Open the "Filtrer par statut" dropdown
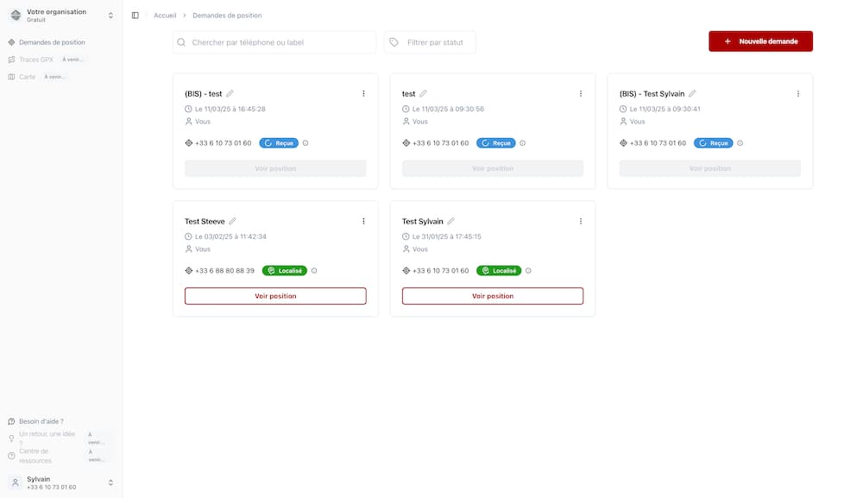The width and height of the screenshot is (863, 498). point(430,42)
